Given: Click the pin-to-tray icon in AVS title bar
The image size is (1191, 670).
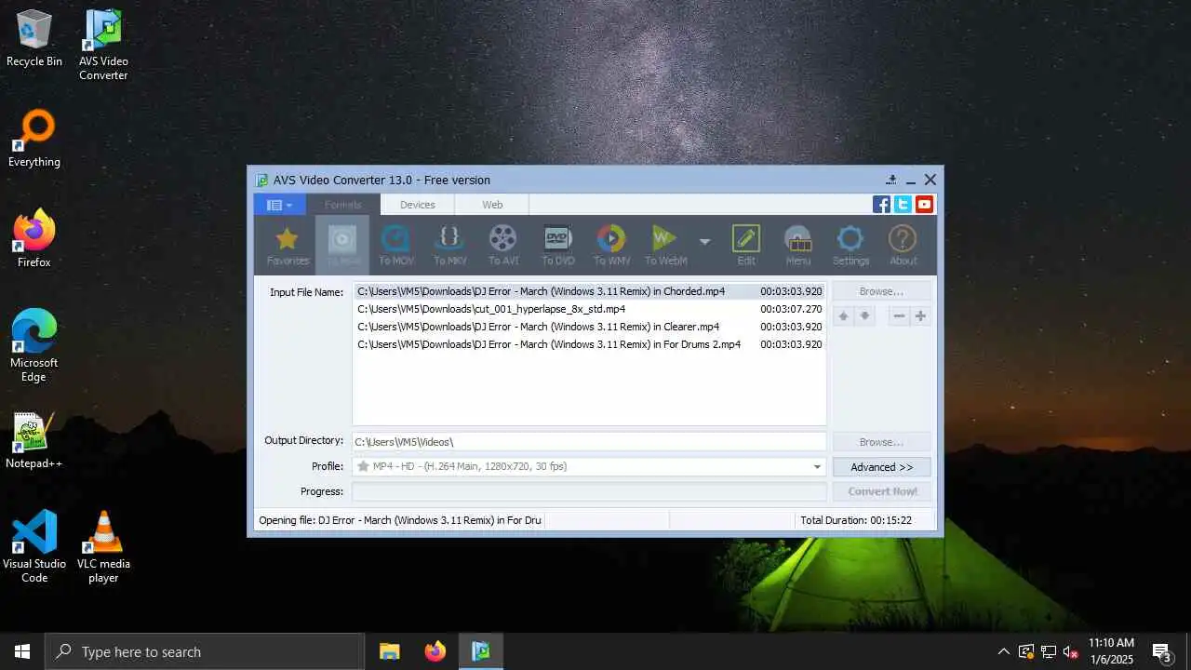Looking at the screenshot, I should [891, 180].
